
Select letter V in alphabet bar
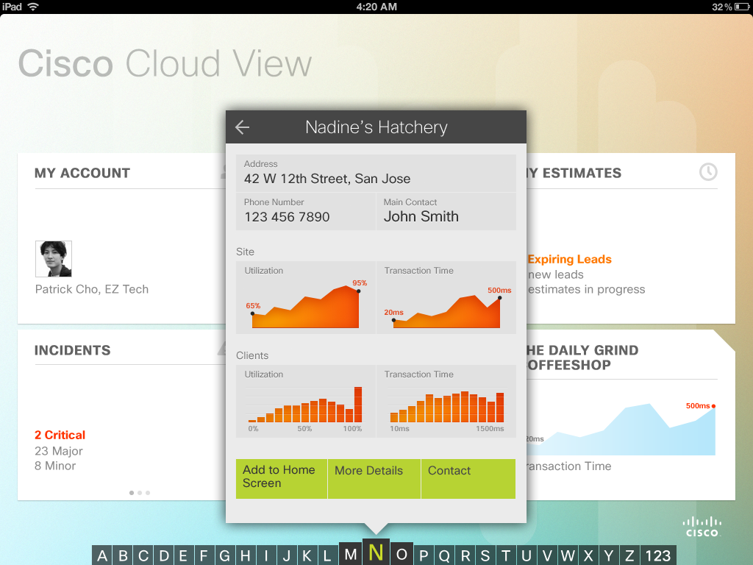pyautogui.click(x=547, y=556)
